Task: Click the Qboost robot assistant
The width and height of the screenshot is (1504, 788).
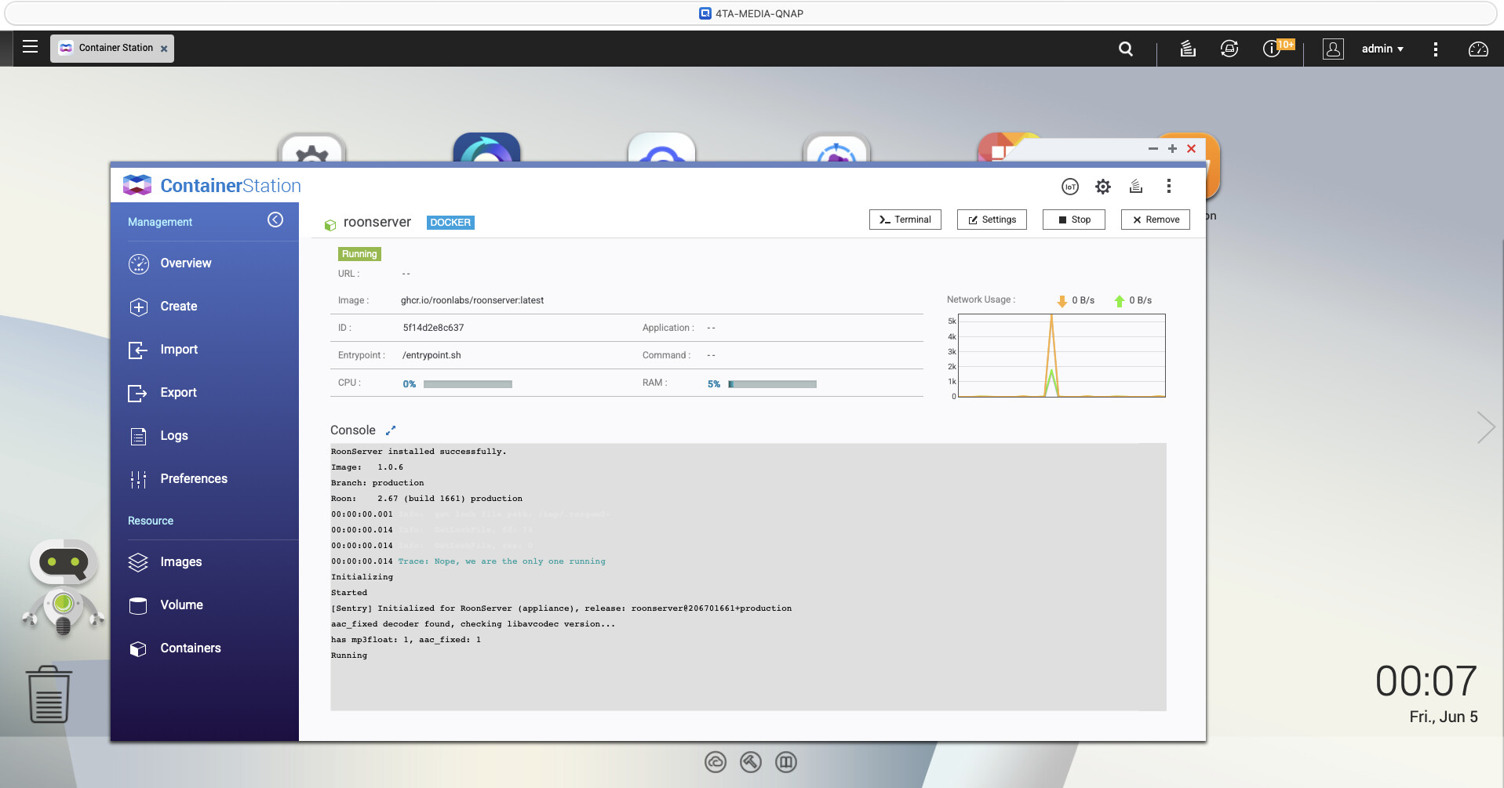Action: coord(64,588)
